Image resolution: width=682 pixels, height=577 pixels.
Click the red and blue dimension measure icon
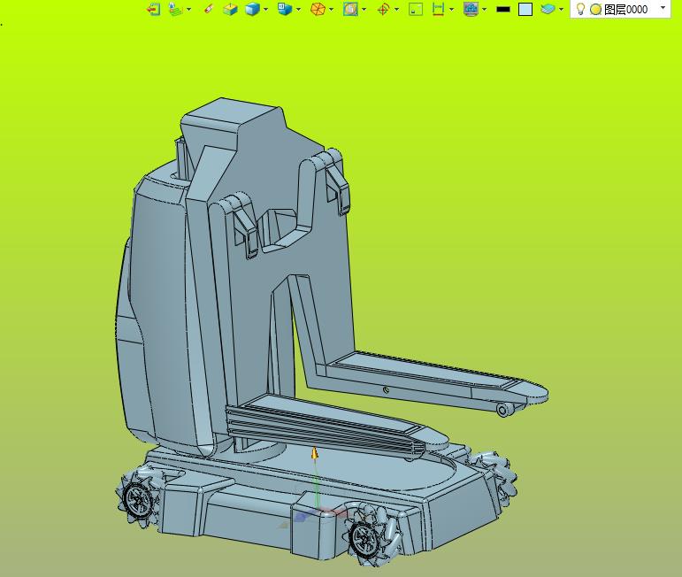(439, 9)
